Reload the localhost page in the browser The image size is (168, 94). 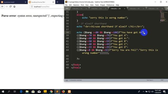point(10,7)
